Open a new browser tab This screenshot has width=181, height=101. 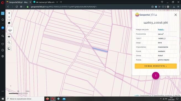pyautogui.click(x=61, y=2)
